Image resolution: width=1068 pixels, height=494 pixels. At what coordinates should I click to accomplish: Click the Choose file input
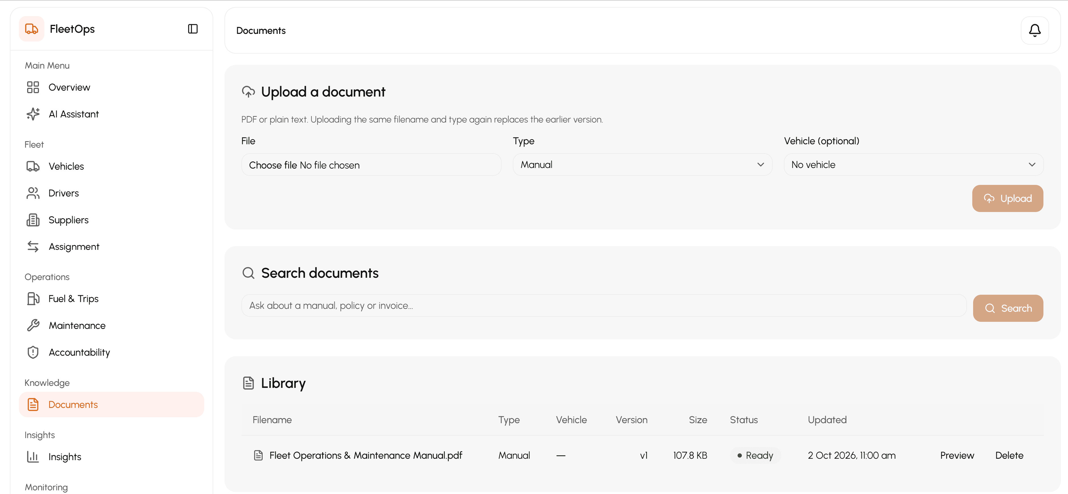click(x=371, y=165)
